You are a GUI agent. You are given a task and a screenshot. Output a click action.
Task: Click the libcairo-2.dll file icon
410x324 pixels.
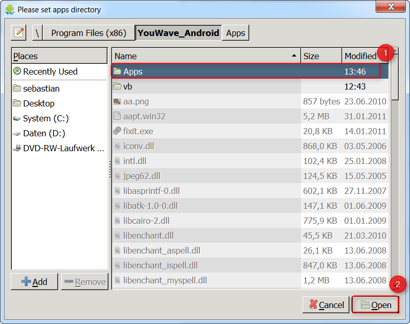click(x=118, y=221)
